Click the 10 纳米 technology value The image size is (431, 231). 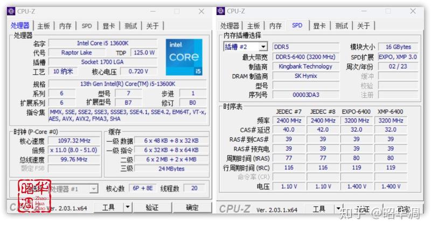tap(63, 71)
